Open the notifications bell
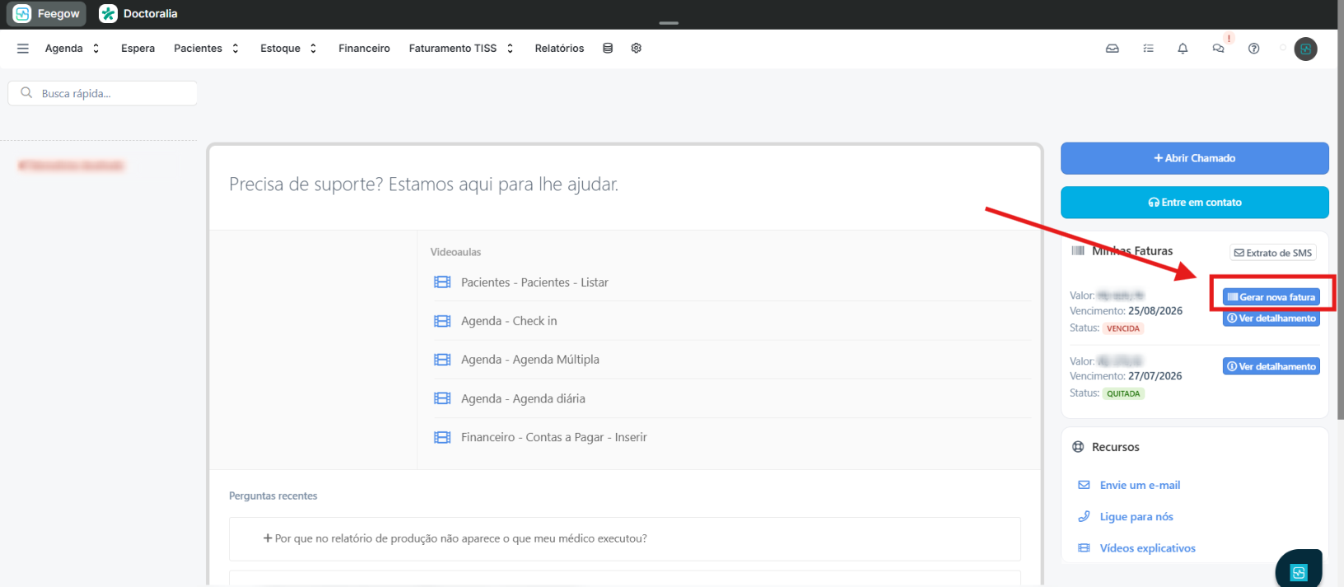Screen dimensions: 1344x587 pyautogui.click(x=1183, y=49)
